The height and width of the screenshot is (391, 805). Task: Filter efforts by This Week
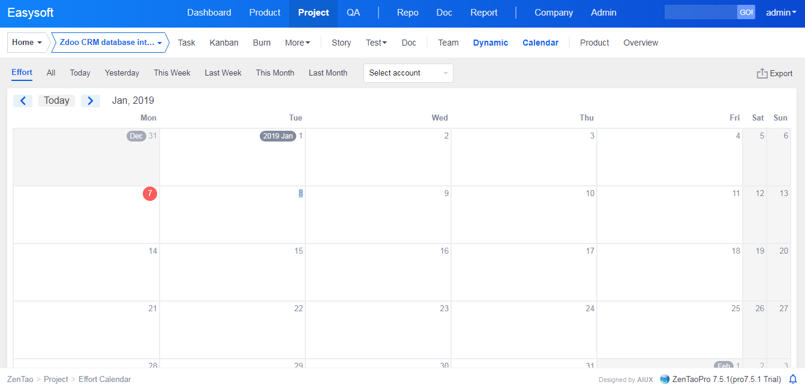172,73
